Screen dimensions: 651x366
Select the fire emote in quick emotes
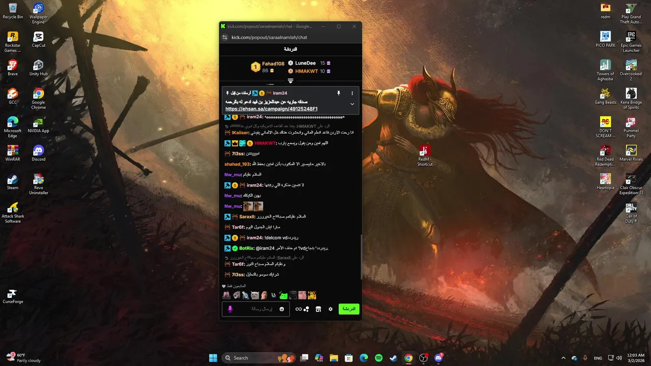tap(312, 295)
